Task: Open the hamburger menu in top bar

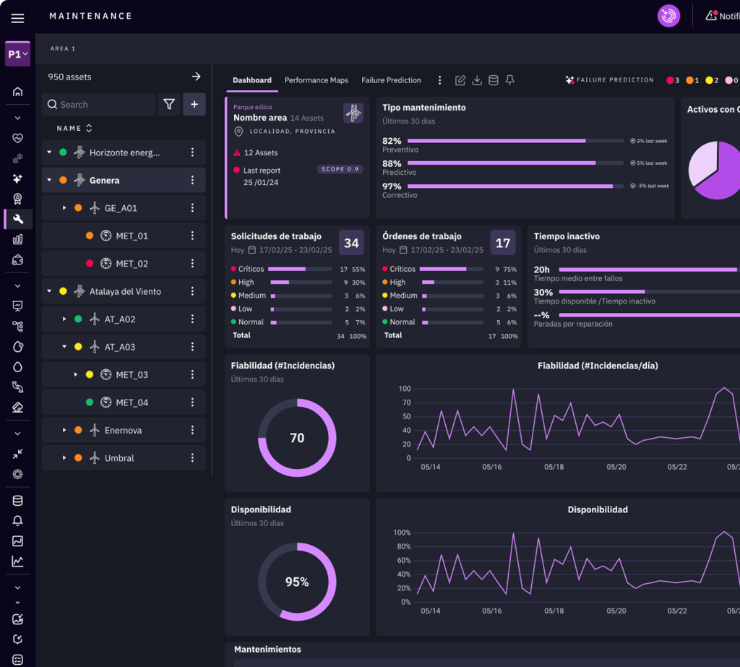Action: (x=17, y=18)
